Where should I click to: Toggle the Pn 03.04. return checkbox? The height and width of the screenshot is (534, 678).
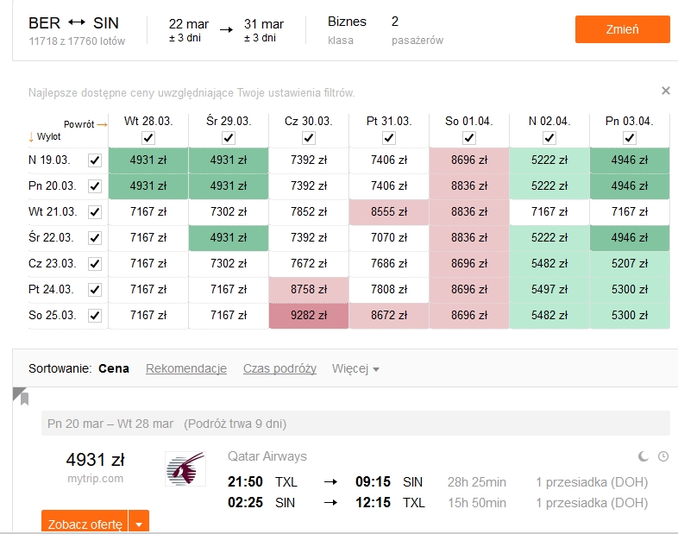tap(630, 138)
